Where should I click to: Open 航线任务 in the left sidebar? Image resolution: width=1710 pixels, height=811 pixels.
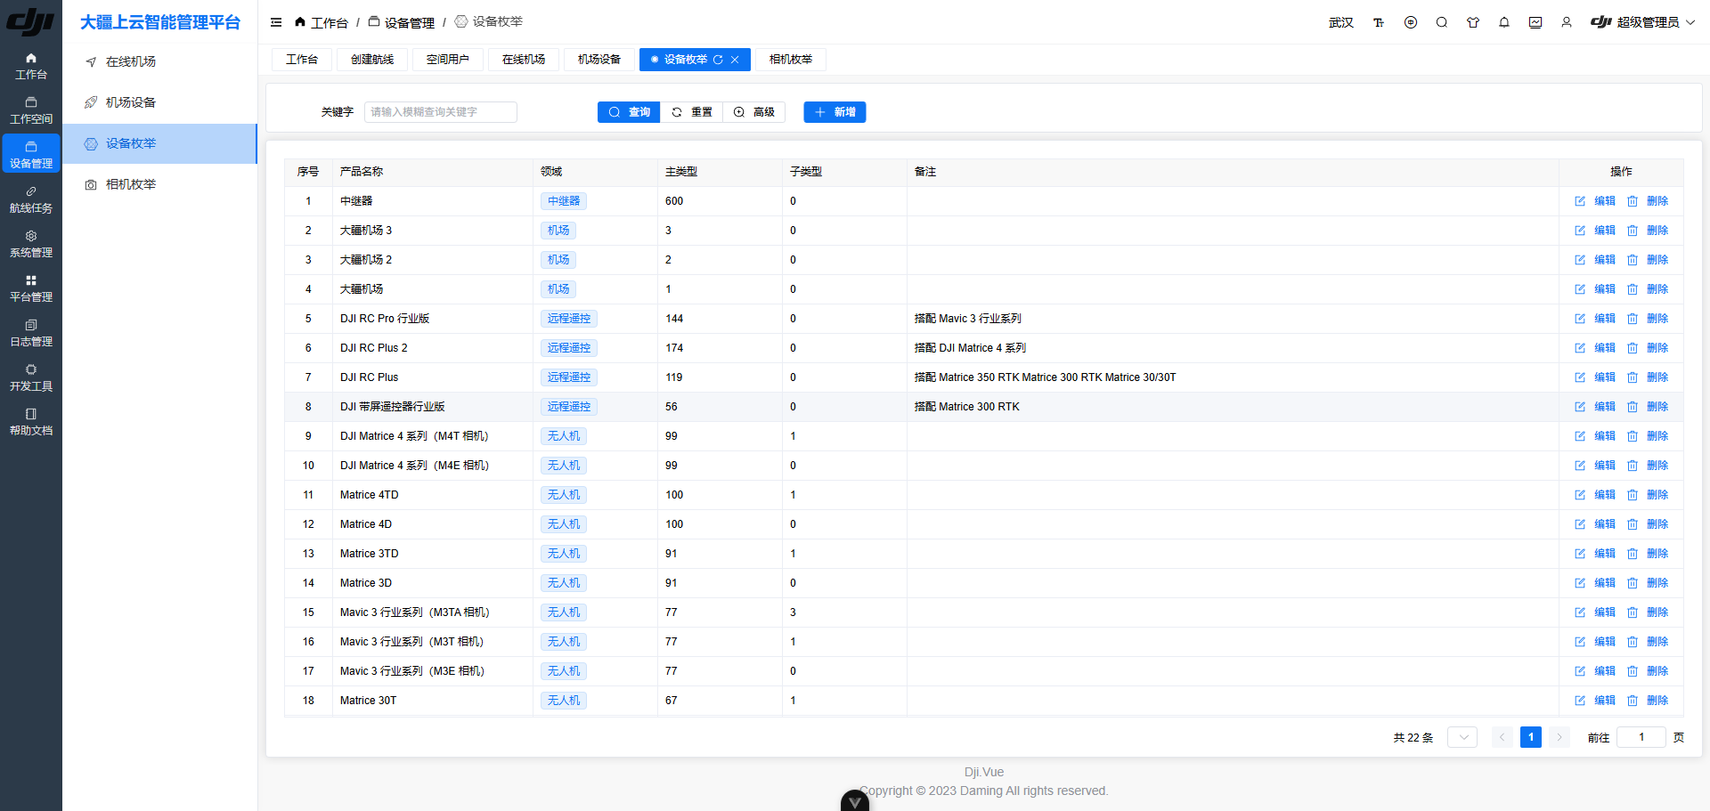[x=31, y=199]
